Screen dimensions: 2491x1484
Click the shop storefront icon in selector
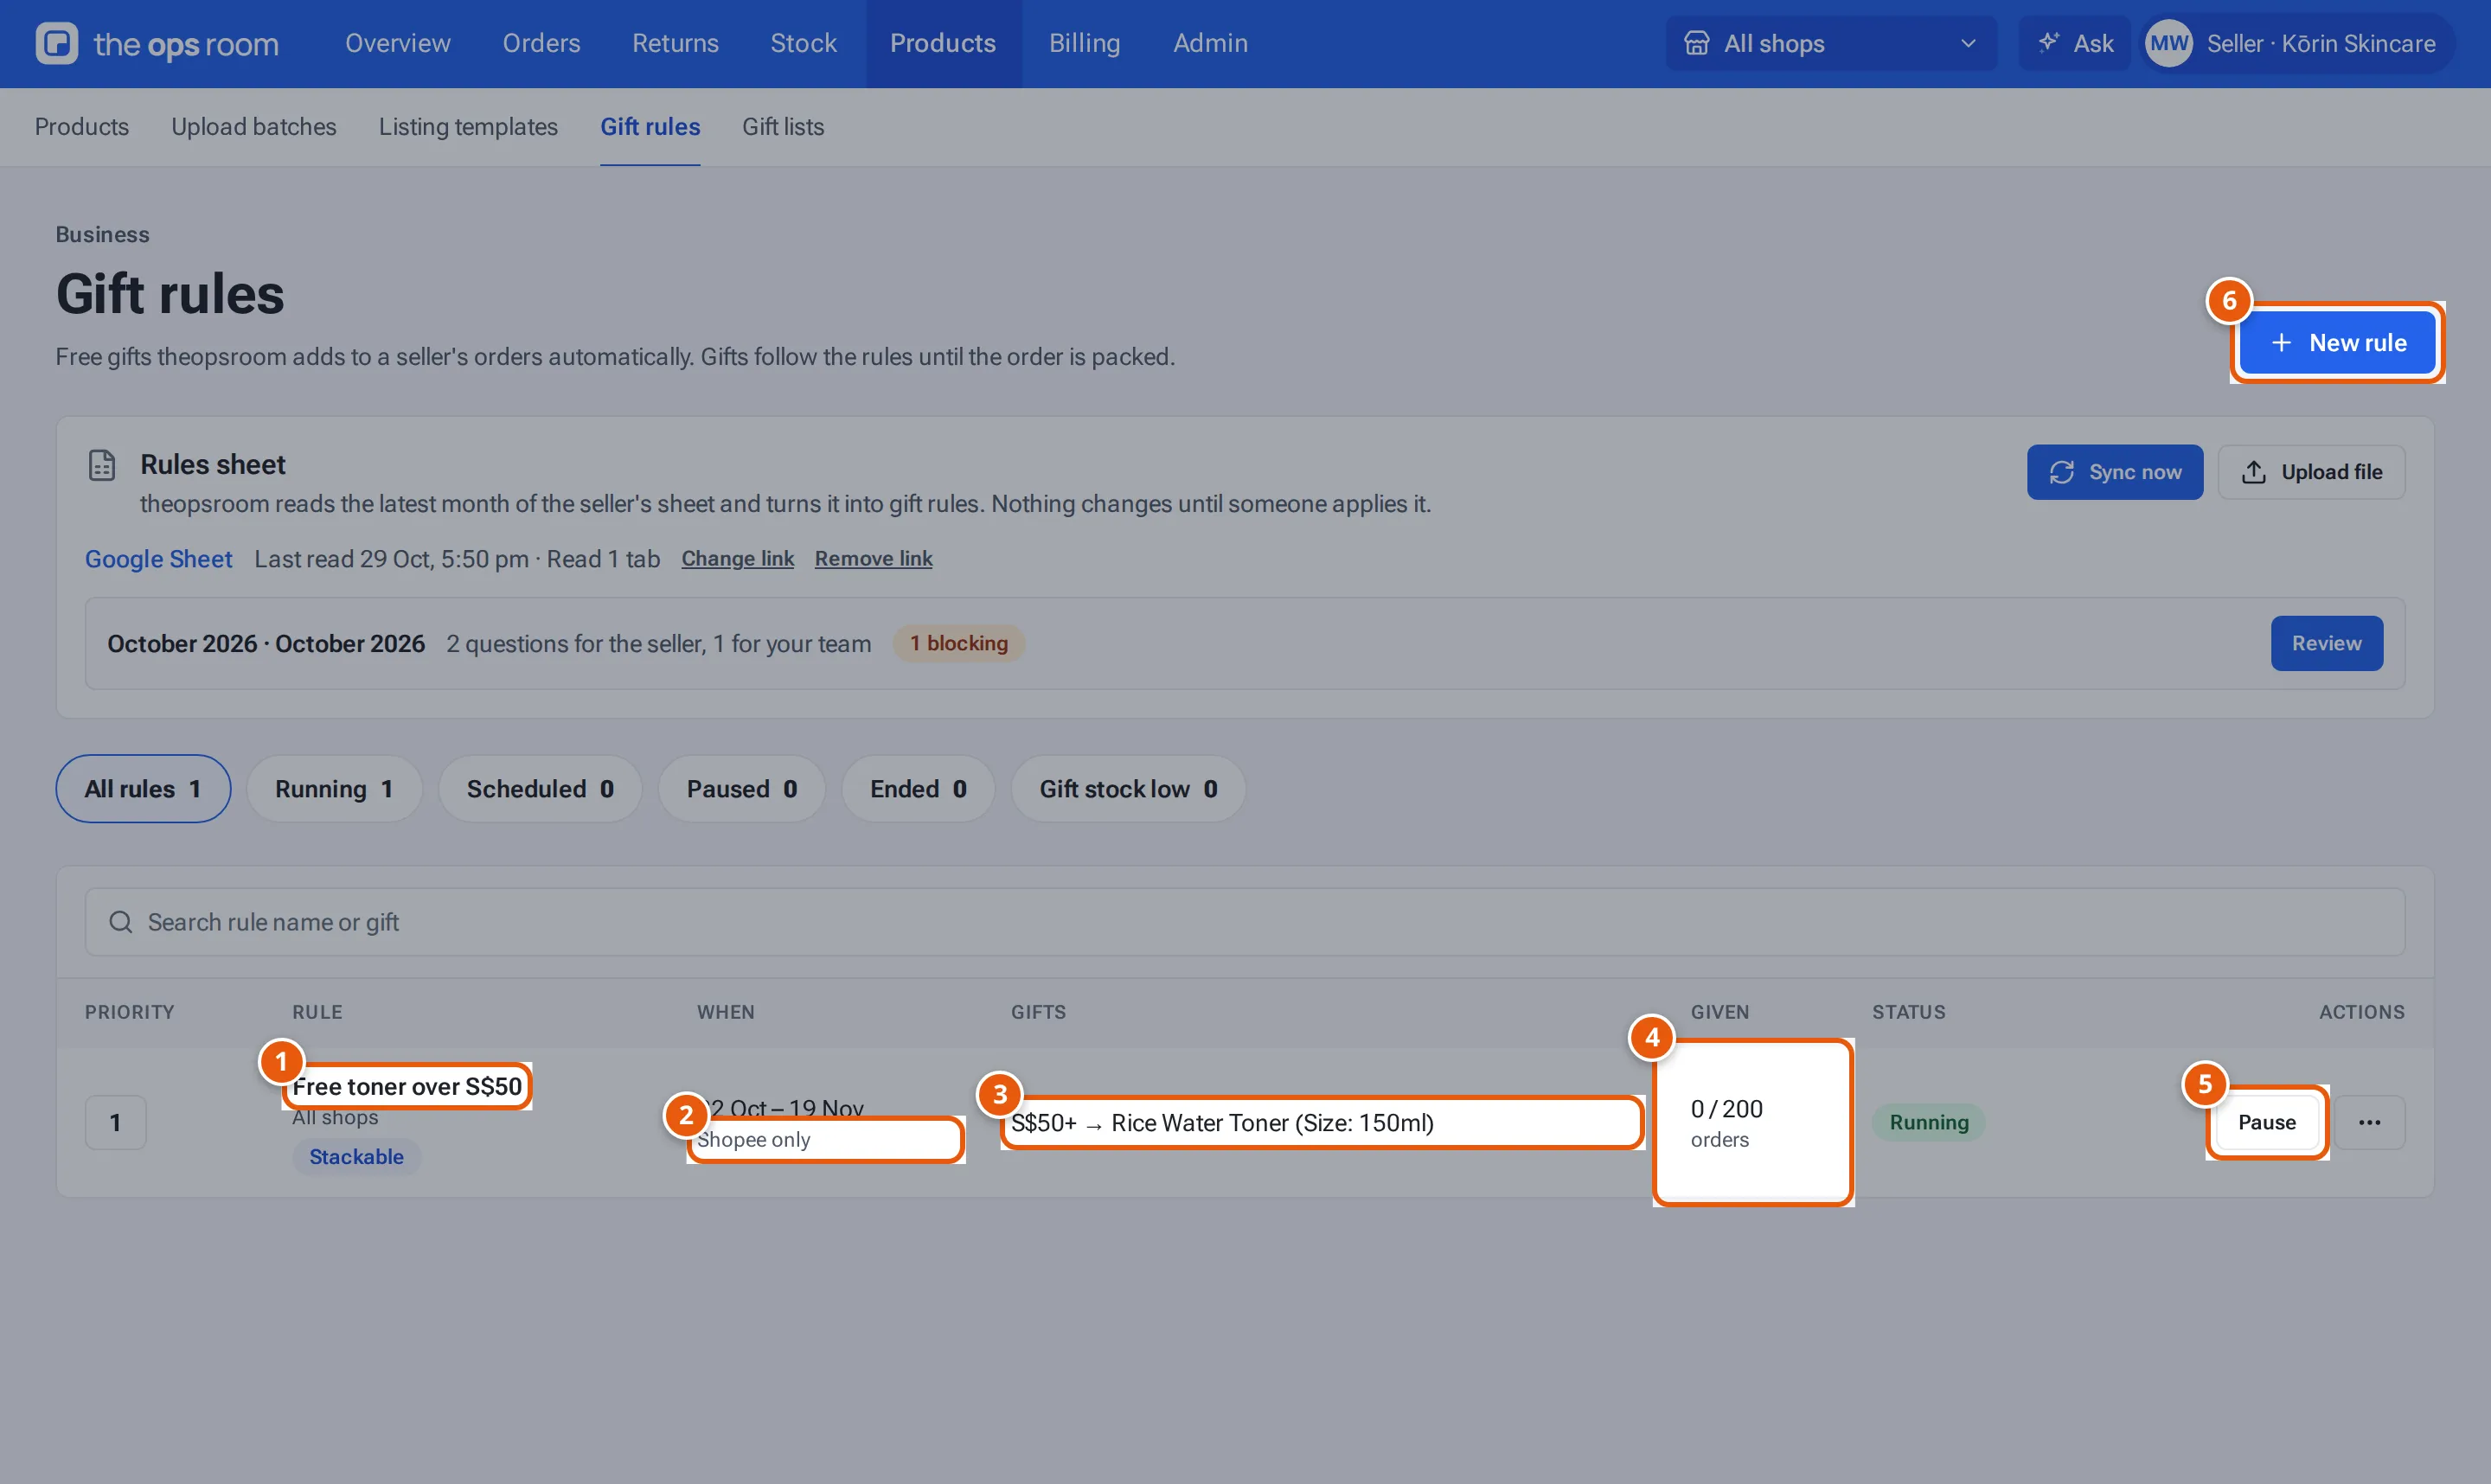coord(1696,43)
